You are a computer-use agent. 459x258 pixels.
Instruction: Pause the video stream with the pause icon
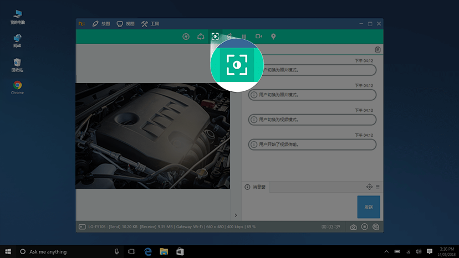[x=244, y=37]
